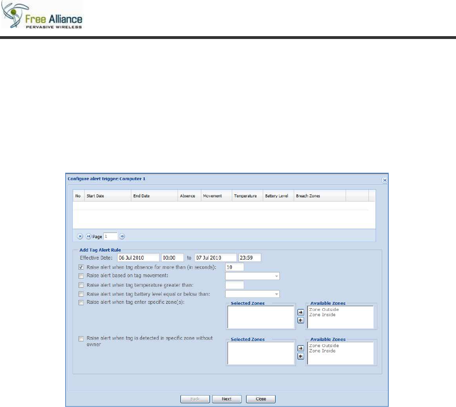The height and width of the screenshot is (407, 456).
Task: Click the Next button
Action: (227, 399)
